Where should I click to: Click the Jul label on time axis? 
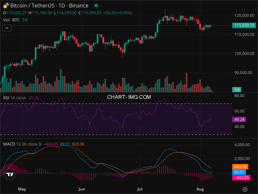coord(140,189)
